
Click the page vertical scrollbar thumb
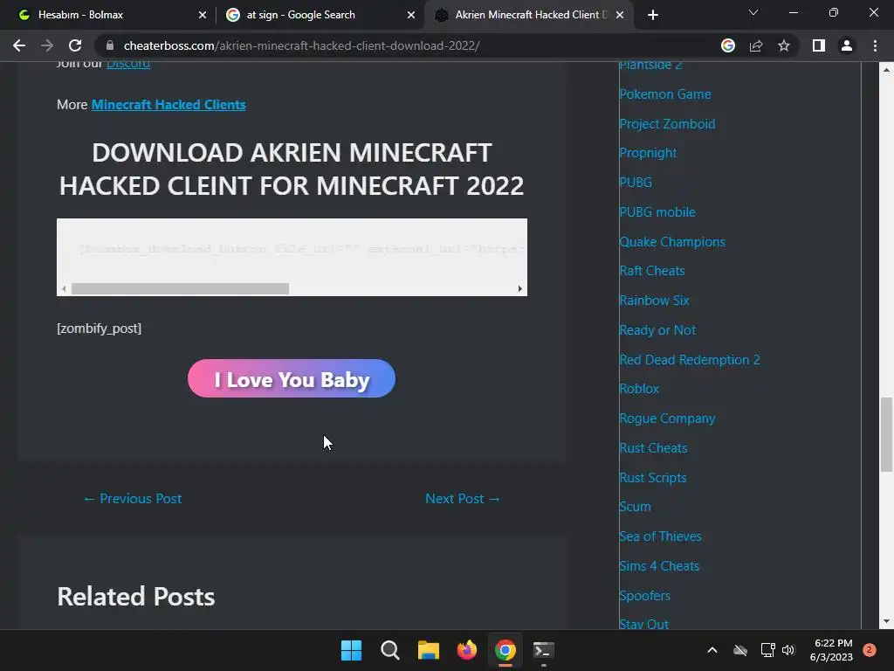point(886,434)
